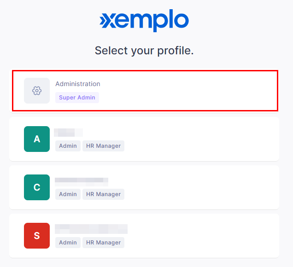The width and height of the screenshot is (293, 267).
Task: Click blurred name on profile C
Action: tap(82, 182)
